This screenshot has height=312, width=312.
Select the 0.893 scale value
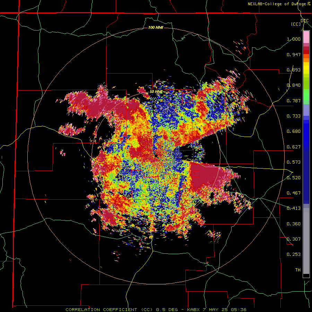click(294, 70)
